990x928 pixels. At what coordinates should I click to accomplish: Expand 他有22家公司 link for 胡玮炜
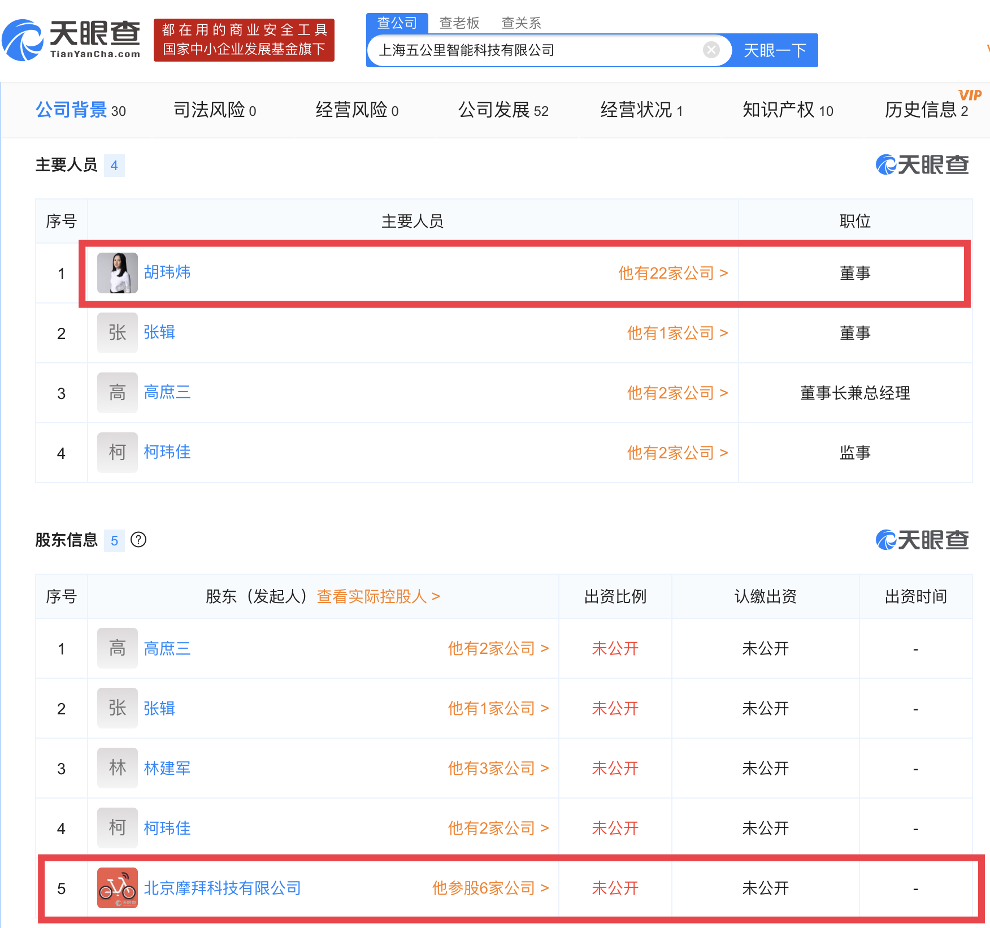673,274
